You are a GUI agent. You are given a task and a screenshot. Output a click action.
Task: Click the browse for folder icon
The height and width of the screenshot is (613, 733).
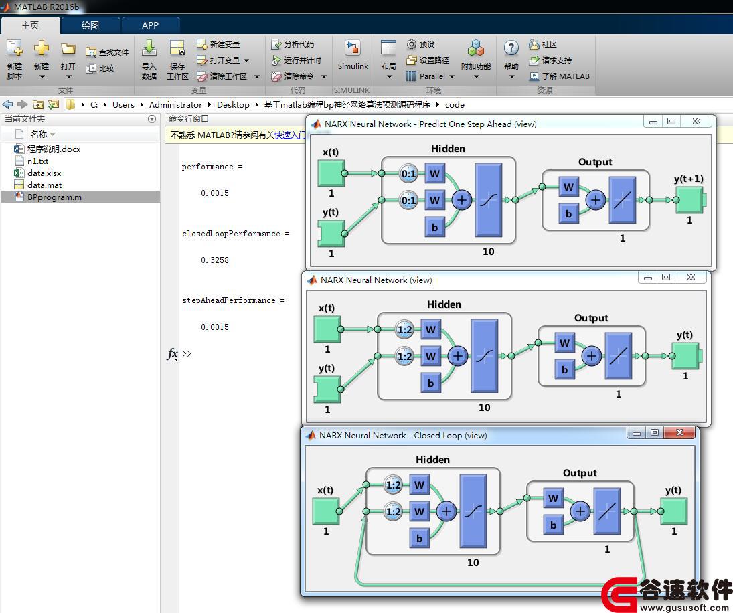click(54, 104)
